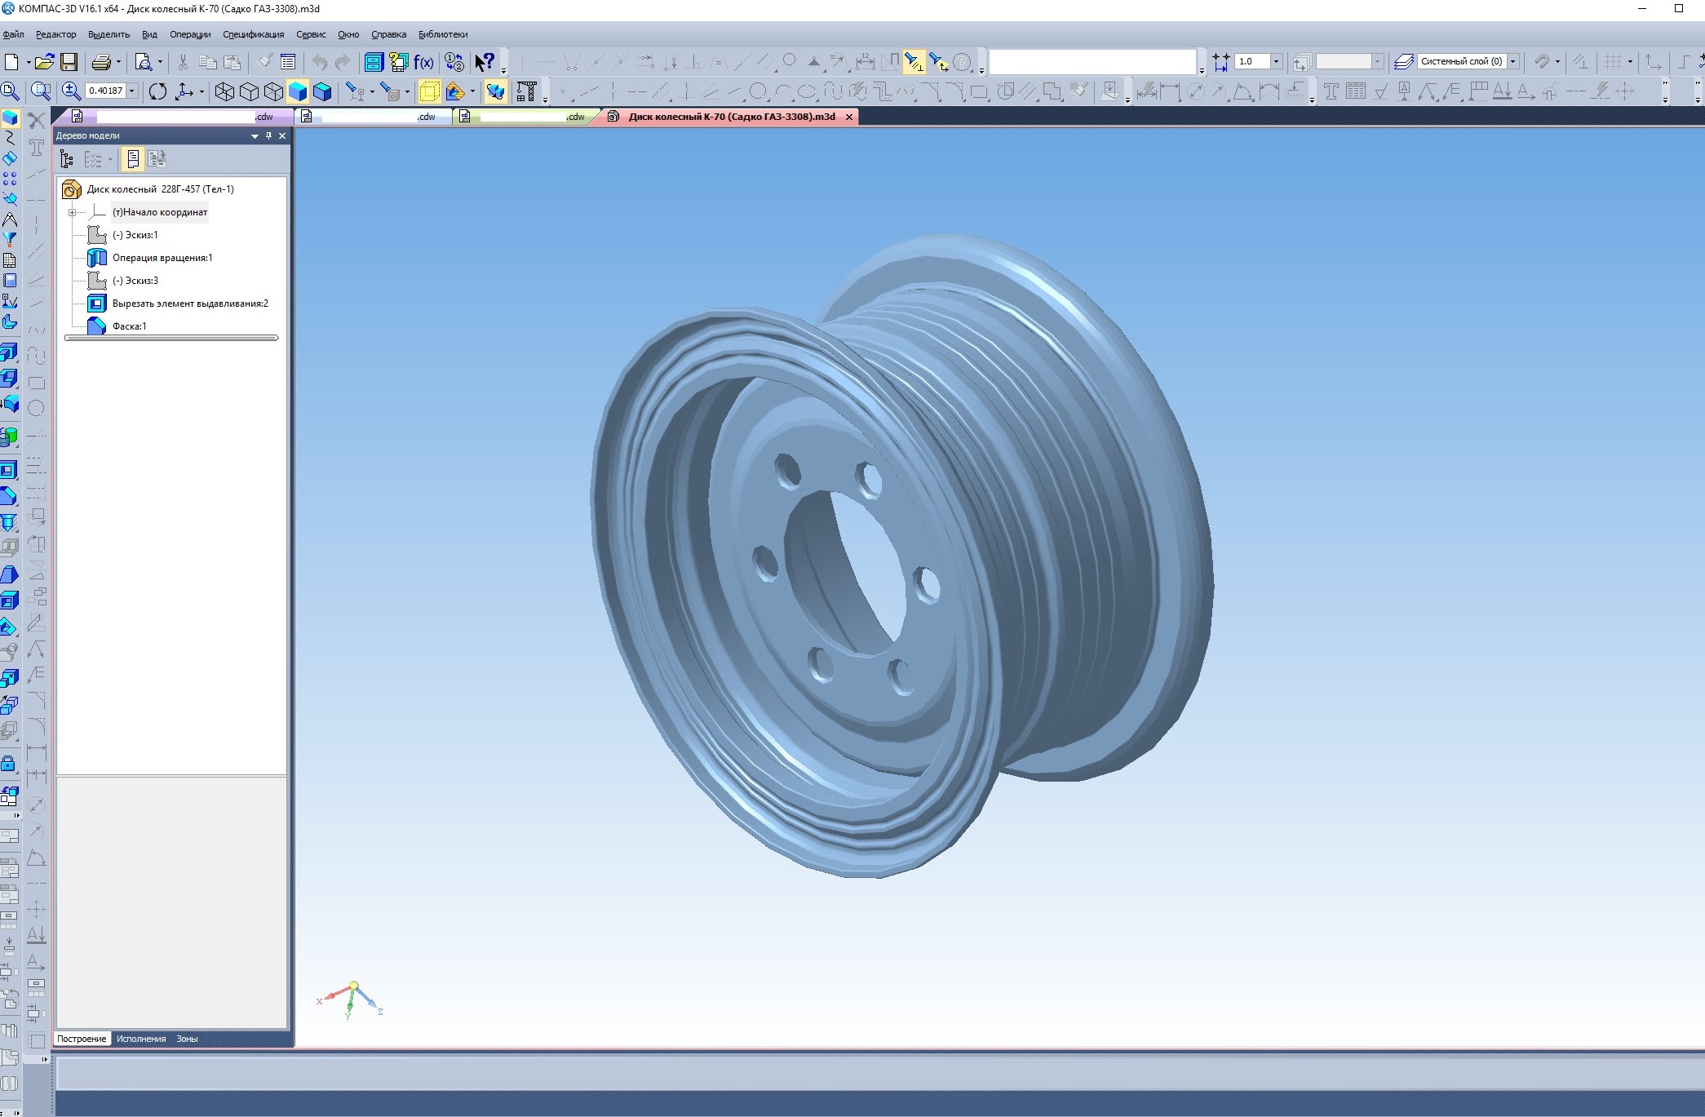This screenshot has height=1117, width=1705.
Task: Click the renumber items 1-2 icon
Action: click(454, 62)
